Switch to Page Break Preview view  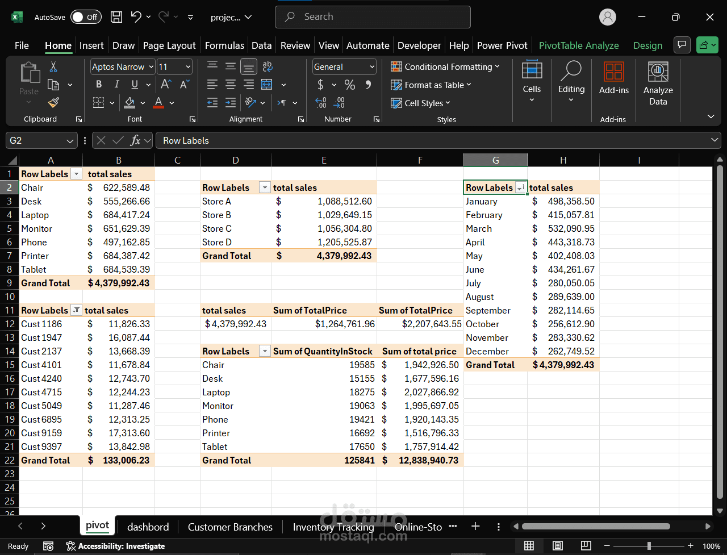[586, 546]
